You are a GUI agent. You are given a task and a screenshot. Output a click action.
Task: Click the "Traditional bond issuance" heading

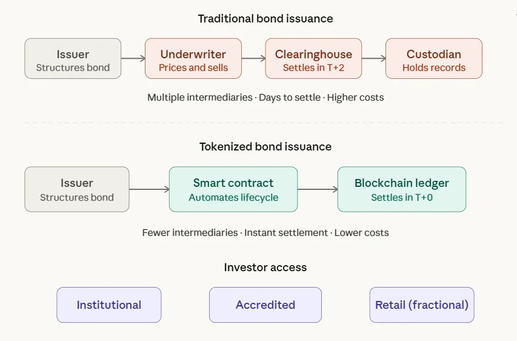tap(265, 19)
